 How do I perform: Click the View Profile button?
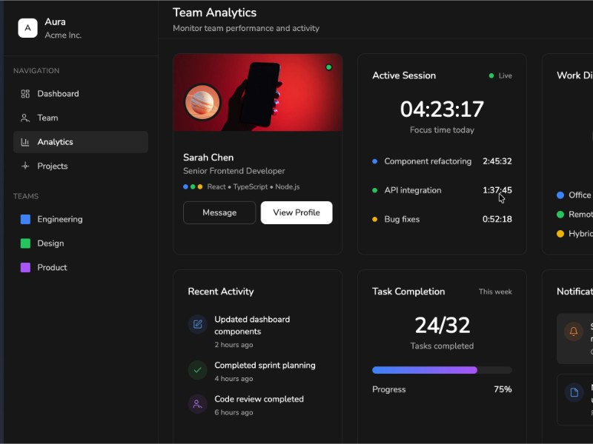[x=296, y=212]
